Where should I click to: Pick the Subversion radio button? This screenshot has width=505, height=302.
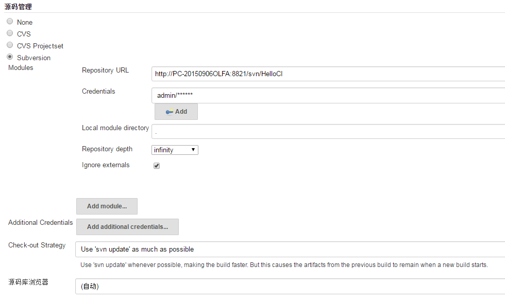tap(10, 57)
